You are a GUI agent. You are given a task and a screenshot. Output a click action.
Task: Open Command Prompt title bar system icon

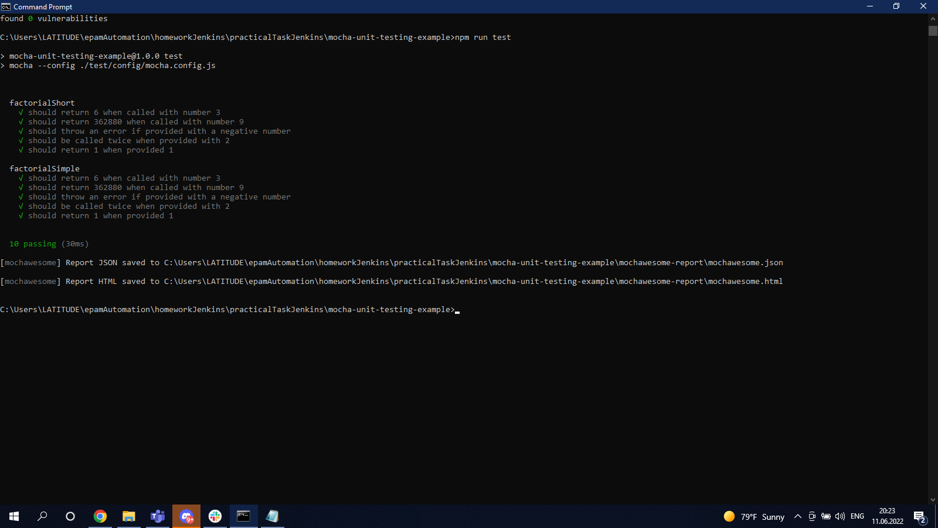pyautogui.click(x=6, y=6)
